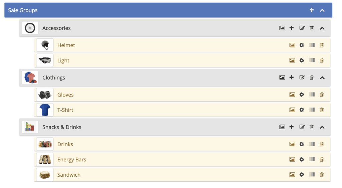This screenshot has width=342, height=188.
Task: Open the Energy Bars item link
Action: pos(72,160)
